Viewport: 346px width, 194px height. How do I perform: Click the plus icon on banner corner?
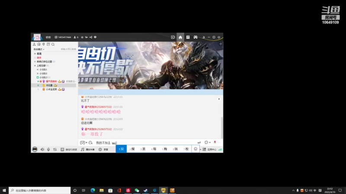(x=221, y=44)
